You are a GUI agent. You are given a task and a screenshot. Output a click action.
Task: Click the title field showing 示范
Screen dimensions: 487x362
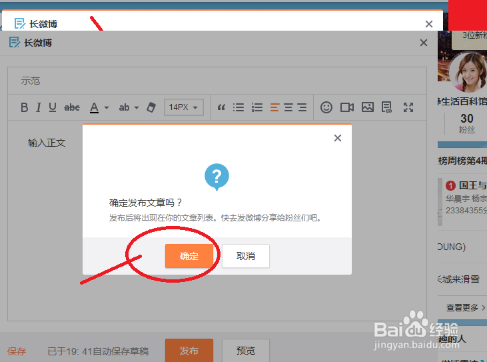[x=217, y=81]
